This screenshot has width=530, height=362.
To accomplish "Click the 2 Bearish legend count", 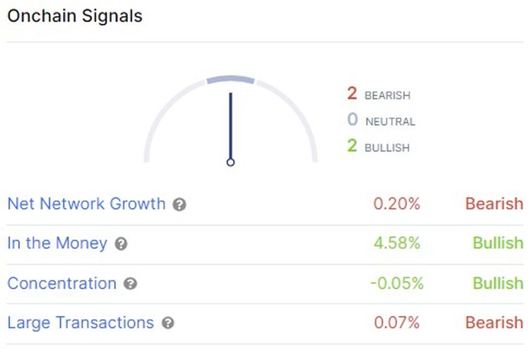I will tap(352, 94).
